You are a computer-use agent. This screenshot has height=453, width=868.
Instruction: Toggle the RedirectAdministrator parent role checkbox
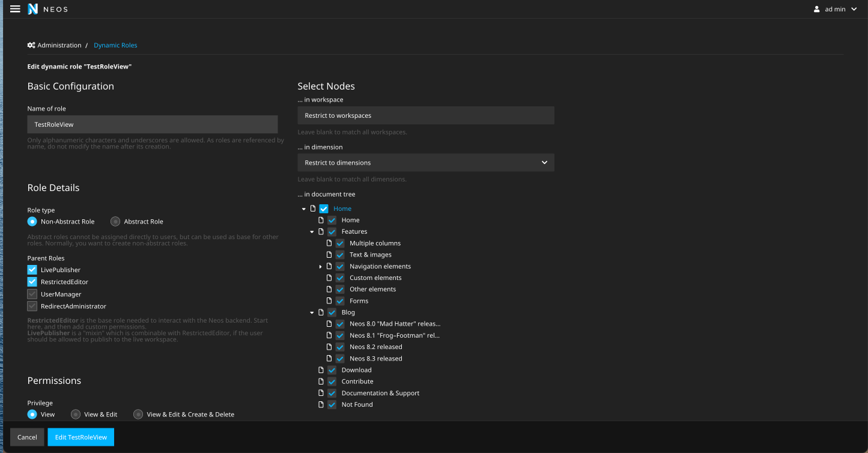pos(32,306)
